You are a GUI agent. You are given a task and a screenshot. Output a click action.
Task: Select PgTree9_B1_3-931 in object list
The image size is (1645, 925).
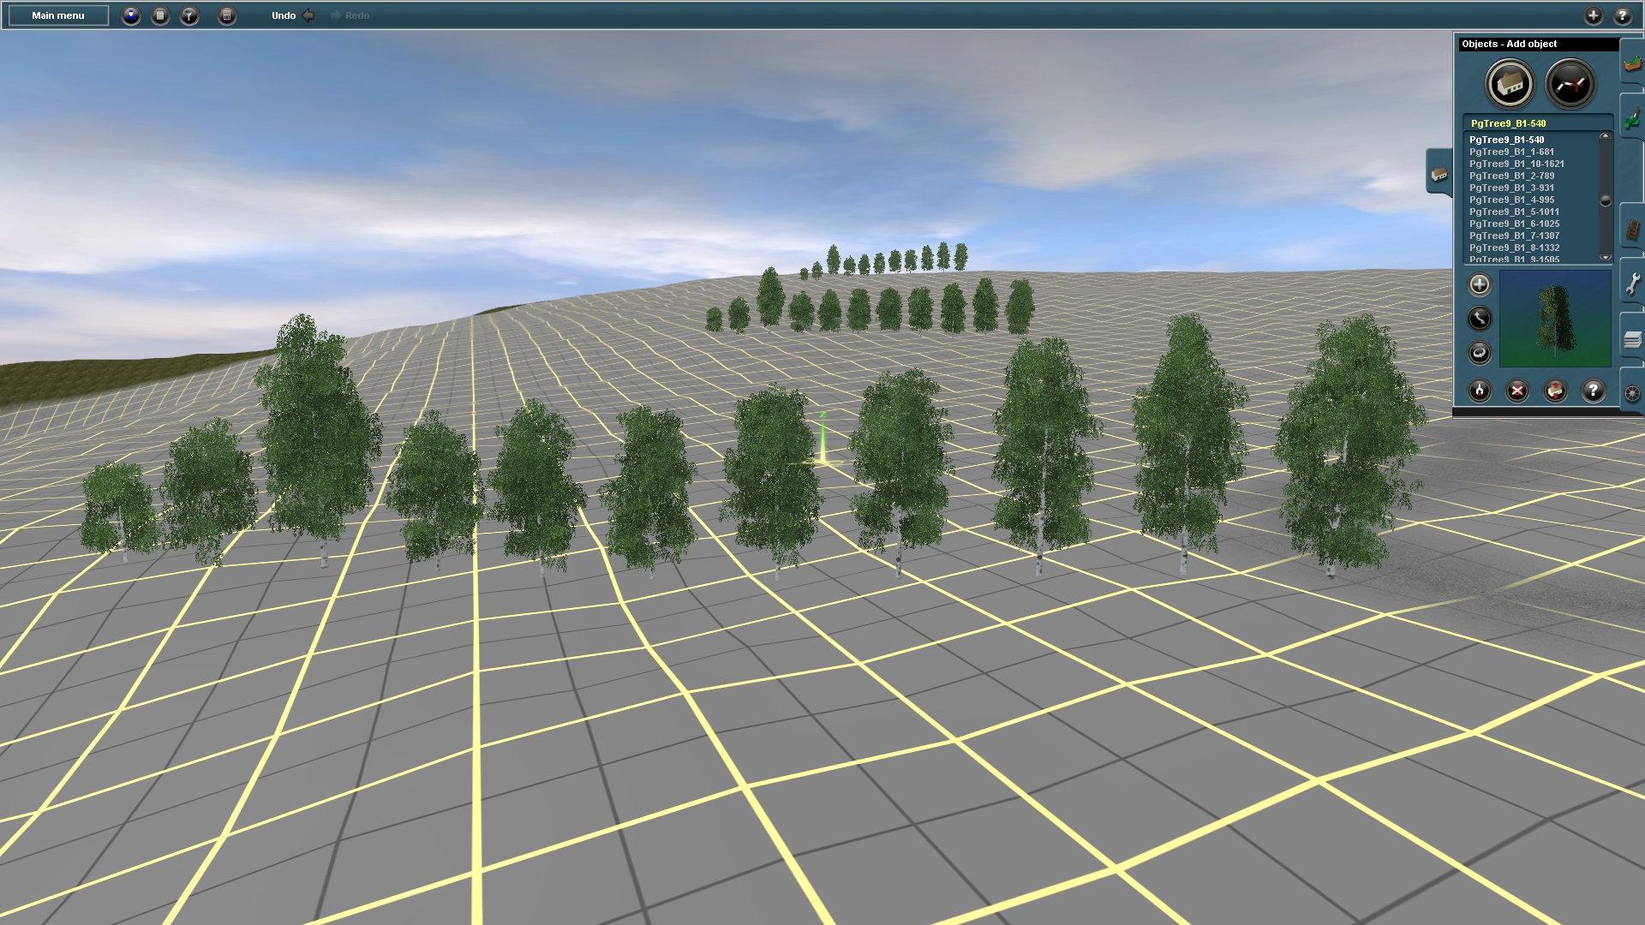click(1511, 188)
